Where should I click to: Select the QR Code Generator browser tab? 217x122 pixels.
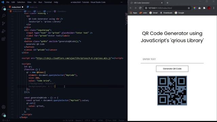[x=146, y=3]
